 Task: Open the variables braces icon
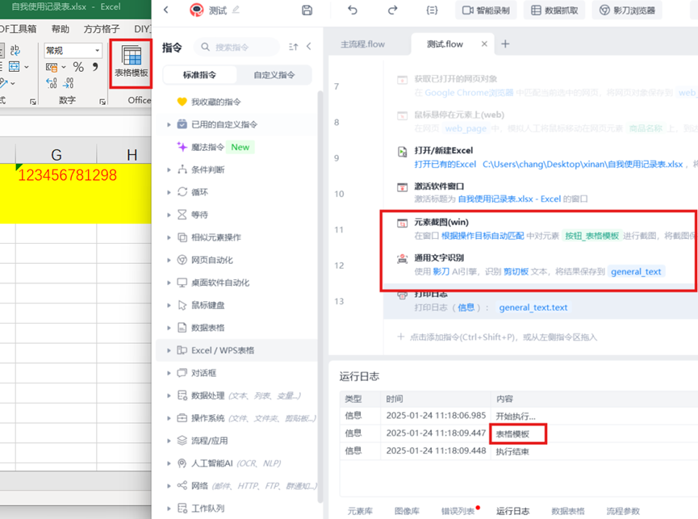pos(432,10)
